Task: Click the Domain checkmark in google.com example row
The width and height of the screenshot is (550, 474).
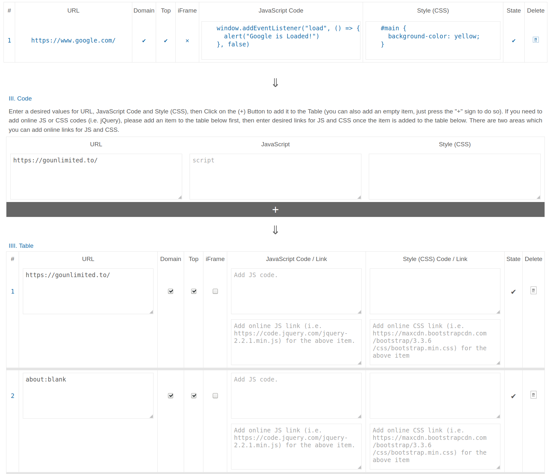Action: (144, 41)
